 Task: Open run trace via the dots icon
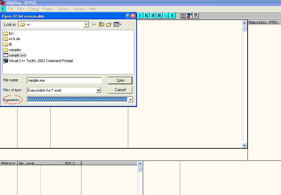pyautogui.click(x=166, y=15)
